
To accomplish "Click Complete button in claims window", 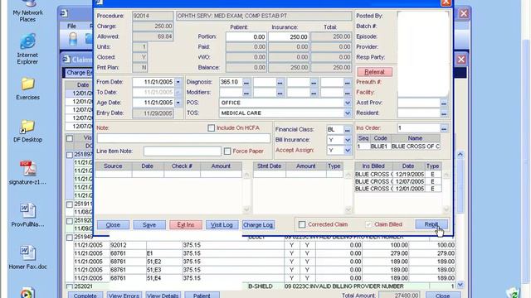I will pos(85,296).
